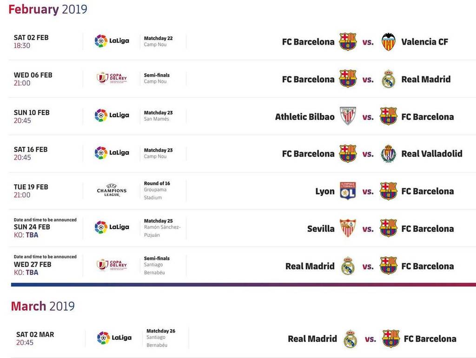
Task: Select the Real Valladolid team name
Action: click(x=432, y=154)
